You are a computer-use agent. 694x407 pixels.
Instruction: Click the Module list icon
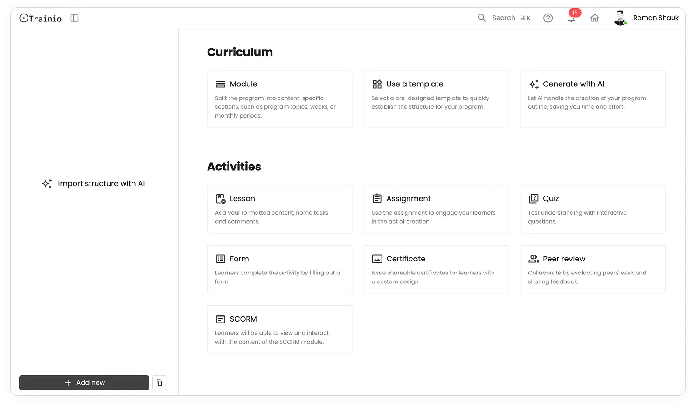(x=220, y=84)
